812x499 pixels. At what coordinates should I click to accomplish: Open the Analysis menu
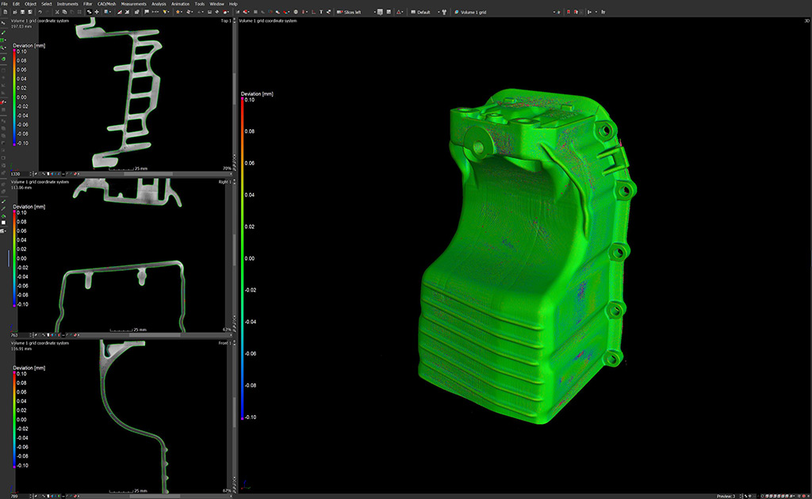point(159,4)
